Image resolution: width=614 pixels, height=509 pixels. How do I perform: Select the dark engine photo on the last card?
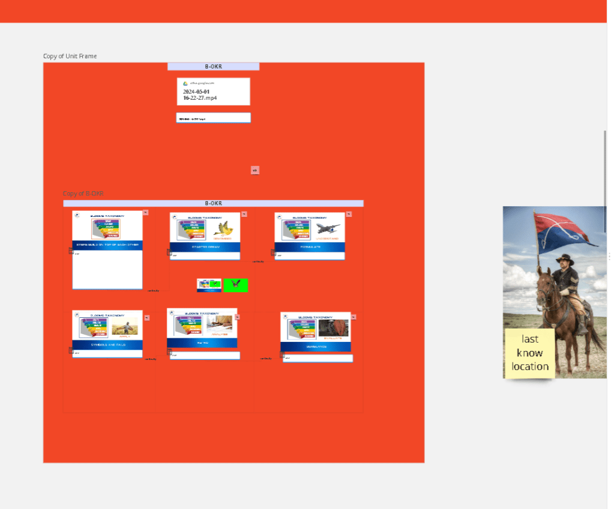(x=333, y=328)
